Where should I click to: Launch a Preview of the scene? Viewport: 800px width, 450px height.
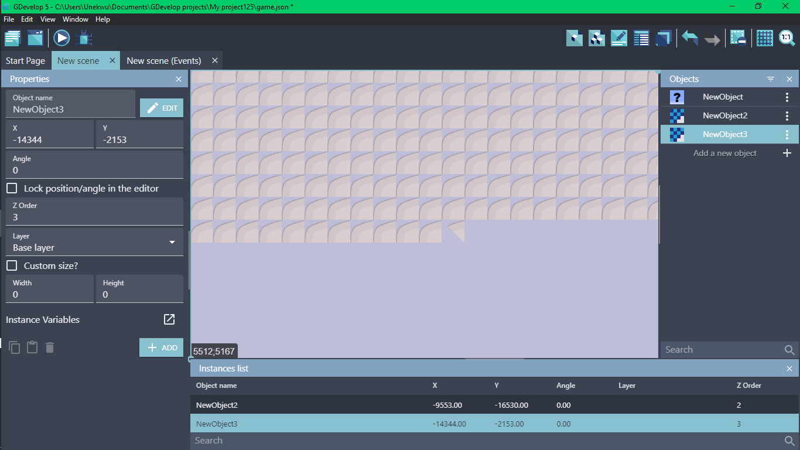[61, 37]
